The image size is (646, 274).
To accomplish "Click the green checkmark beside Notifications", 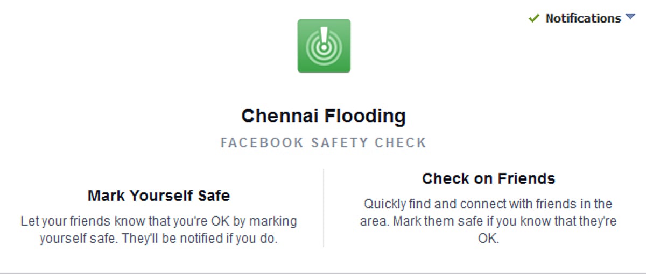I will tap(534, 19).
